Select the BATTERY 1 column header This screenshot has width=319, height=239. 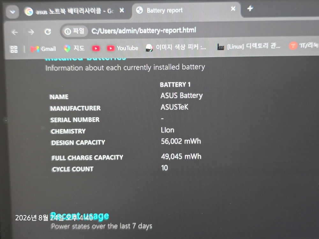coord(175,84)
